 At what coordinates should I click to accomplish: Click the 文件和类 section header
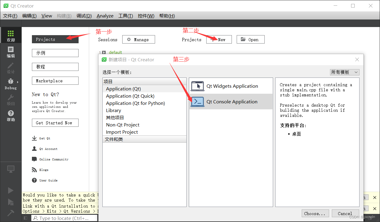click(145, 139)
